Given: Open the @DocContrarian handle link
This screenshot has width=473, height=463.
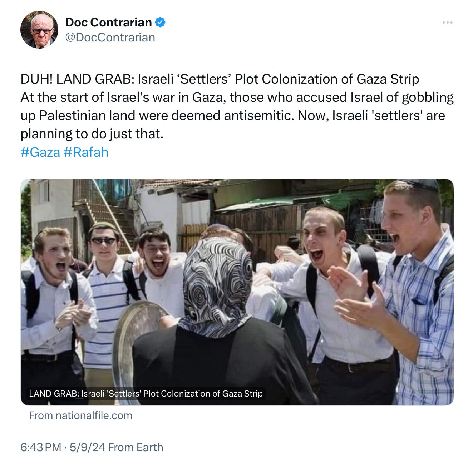Looking at the screenshot, I should click(x=110, y=38).
